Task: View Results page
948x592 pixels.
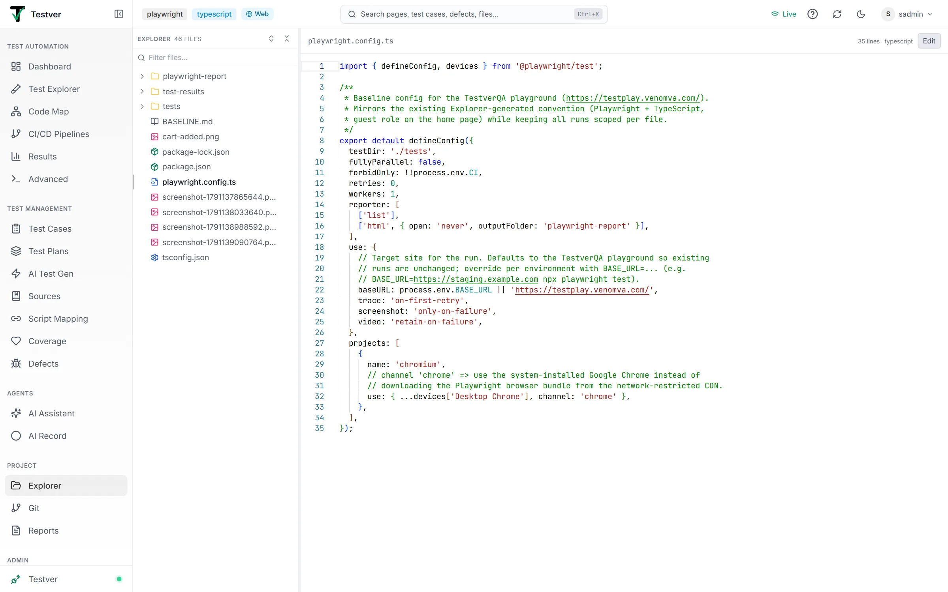Action: coord(66,156)
